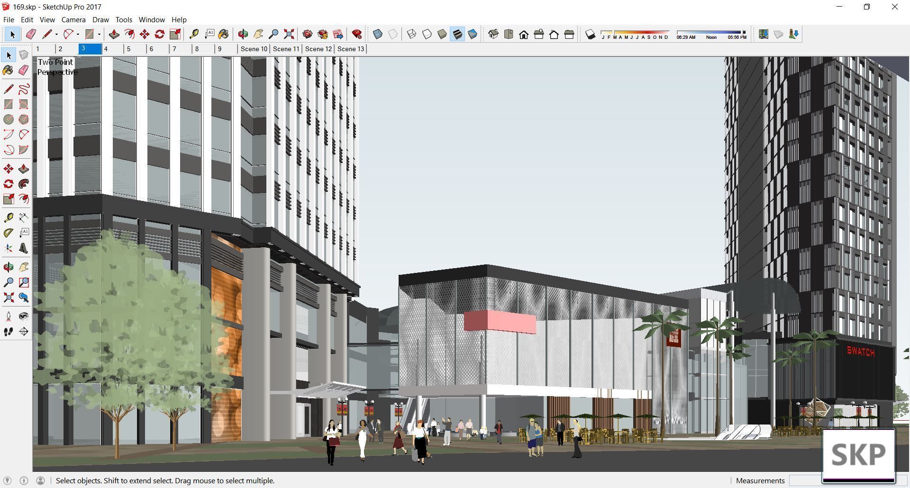Enable Monochrome face style

(473, 34)
